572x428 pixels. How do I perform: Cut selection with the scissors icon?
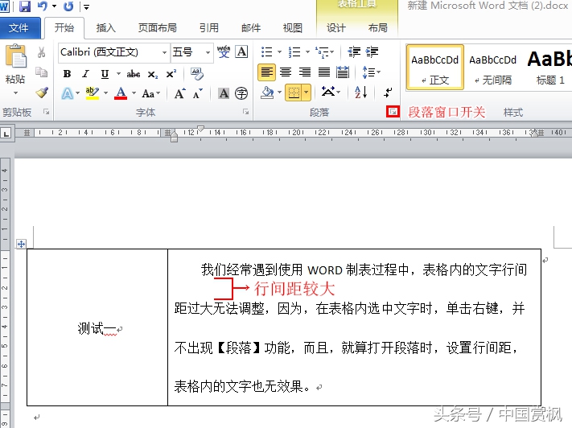(x=42, y=52)
